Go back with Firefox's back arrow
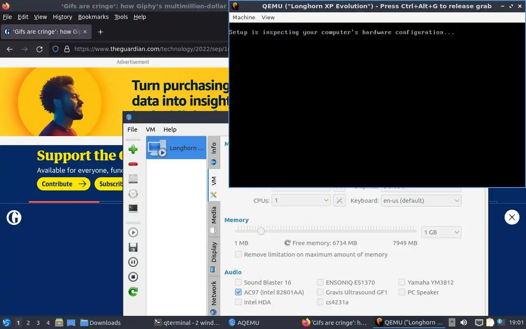The image size is (526, 329). click(10, 49)
